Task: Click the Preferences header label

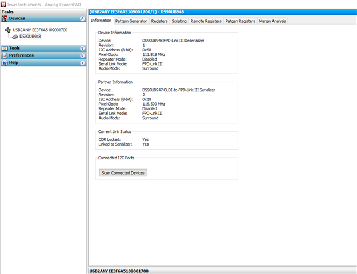Action: [21, 55]
